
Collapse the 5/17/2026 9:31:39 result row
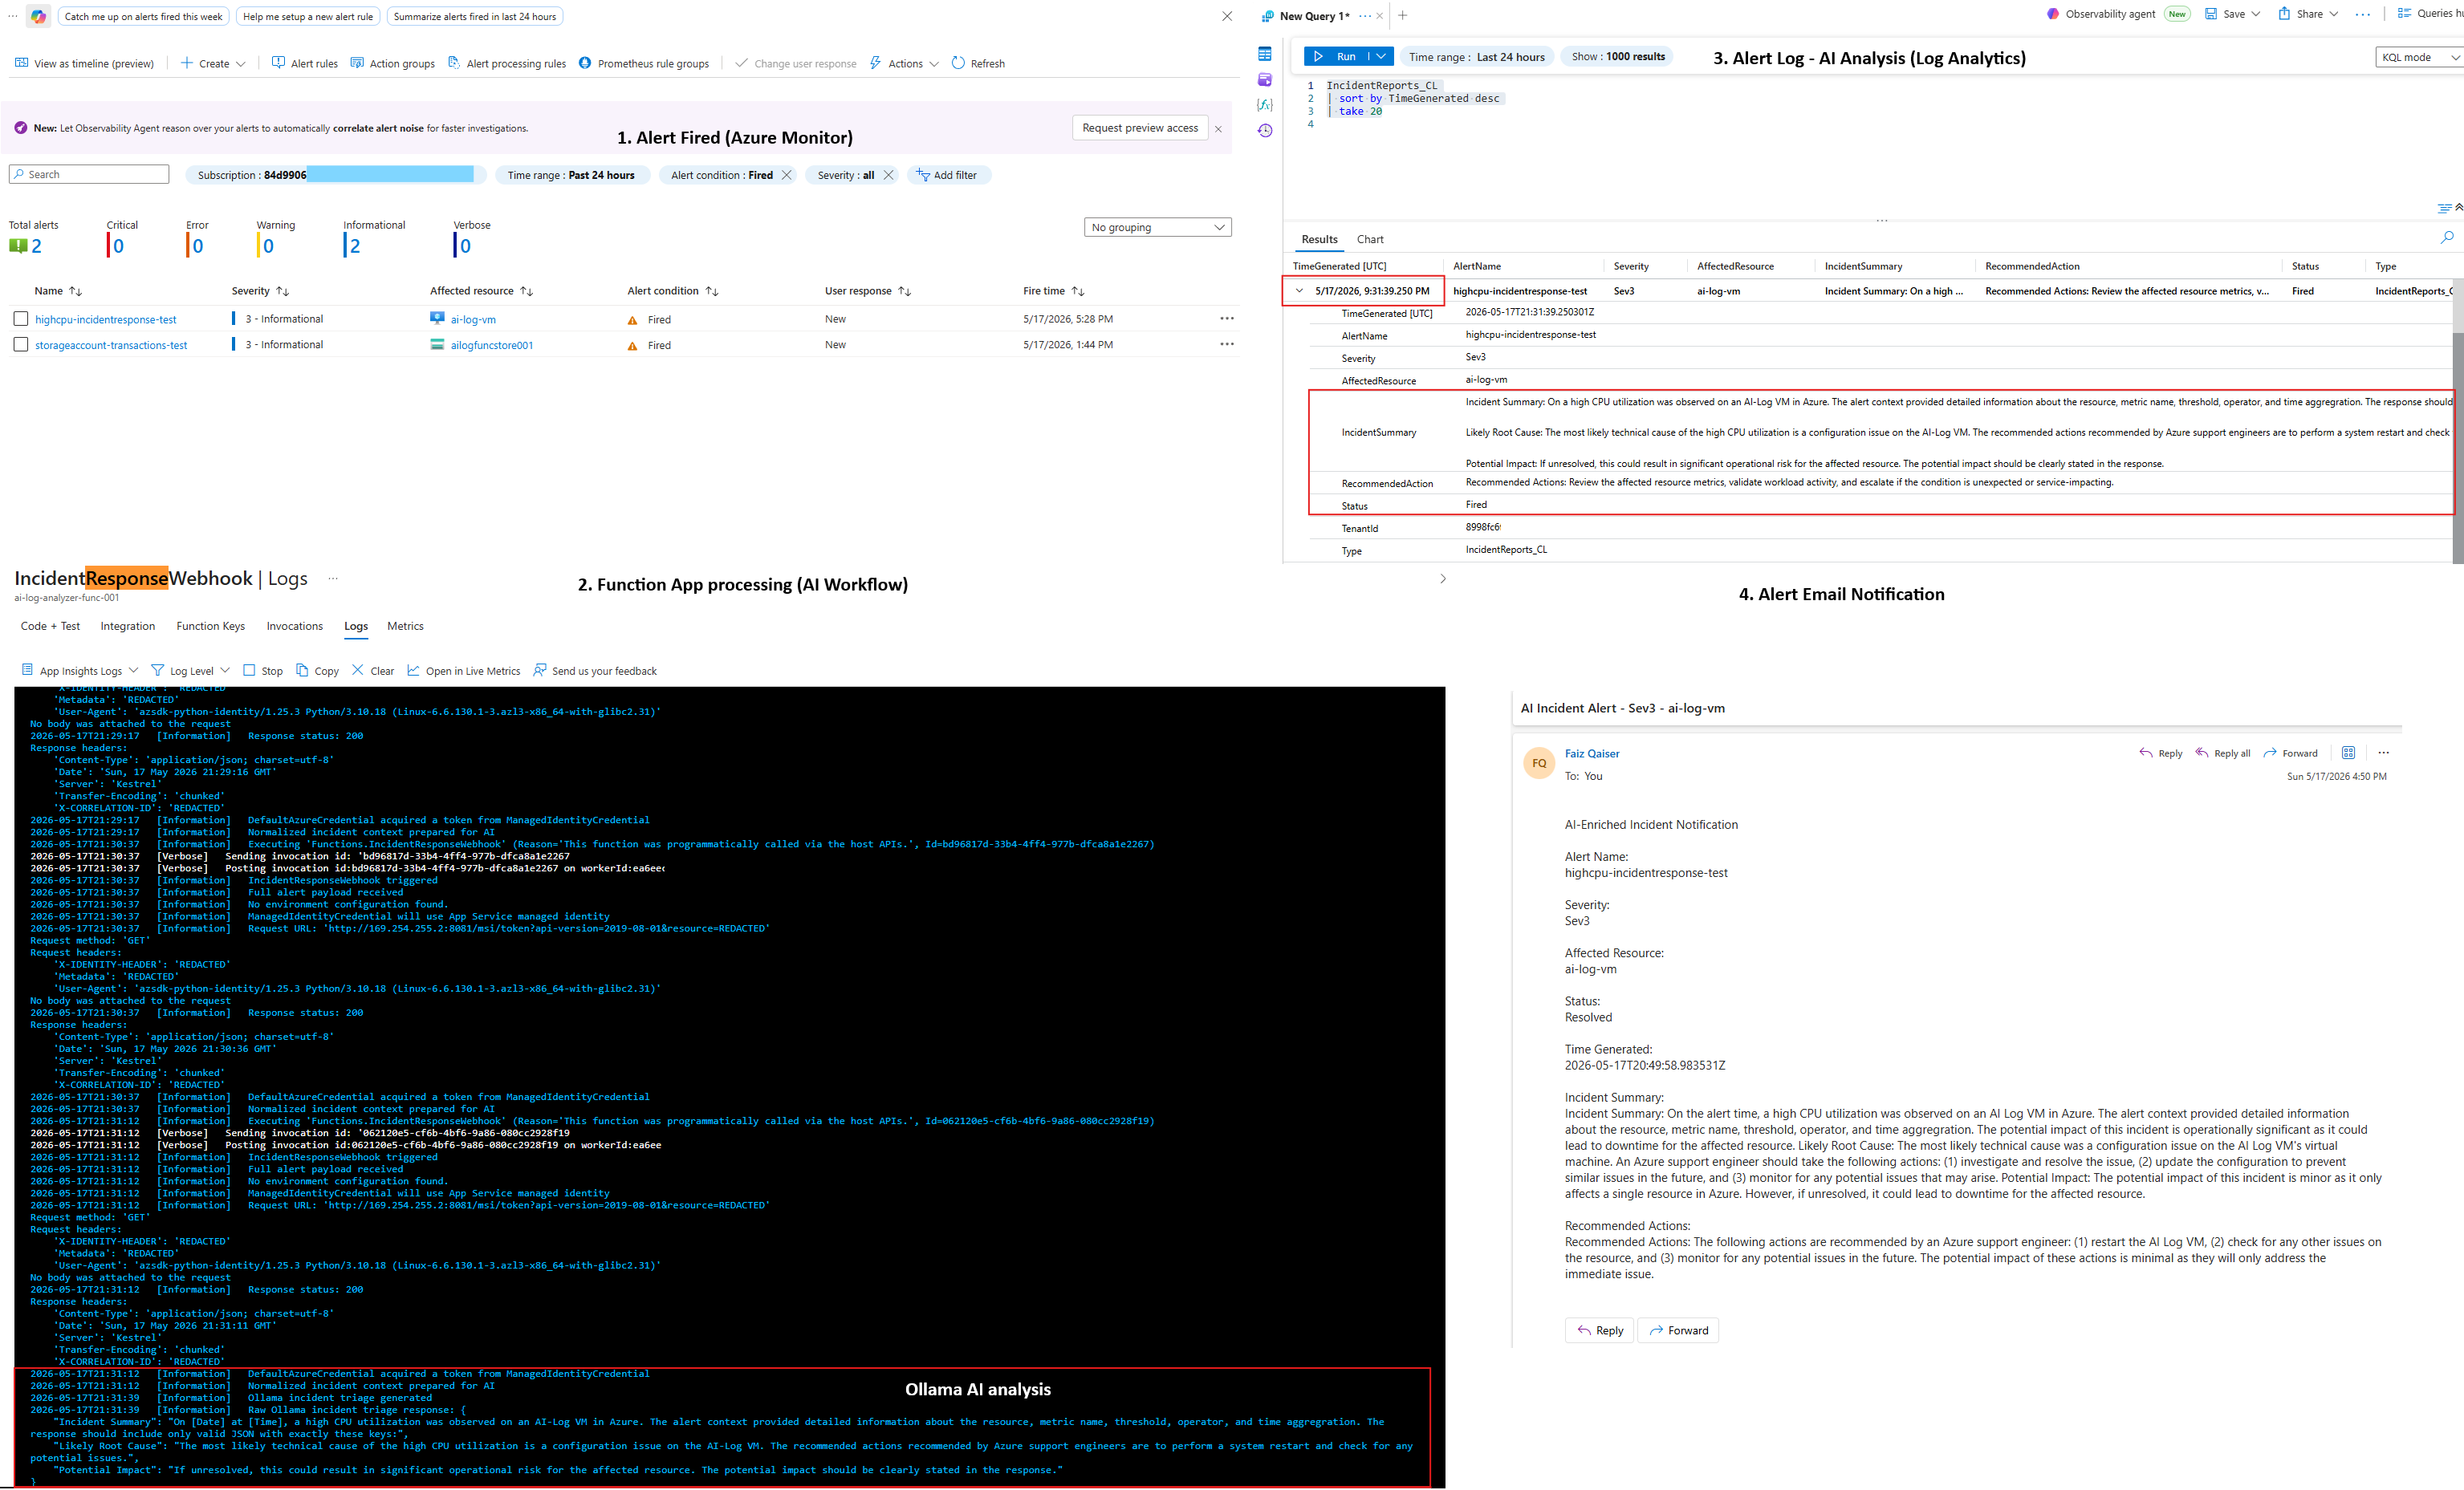point(1299,291)
